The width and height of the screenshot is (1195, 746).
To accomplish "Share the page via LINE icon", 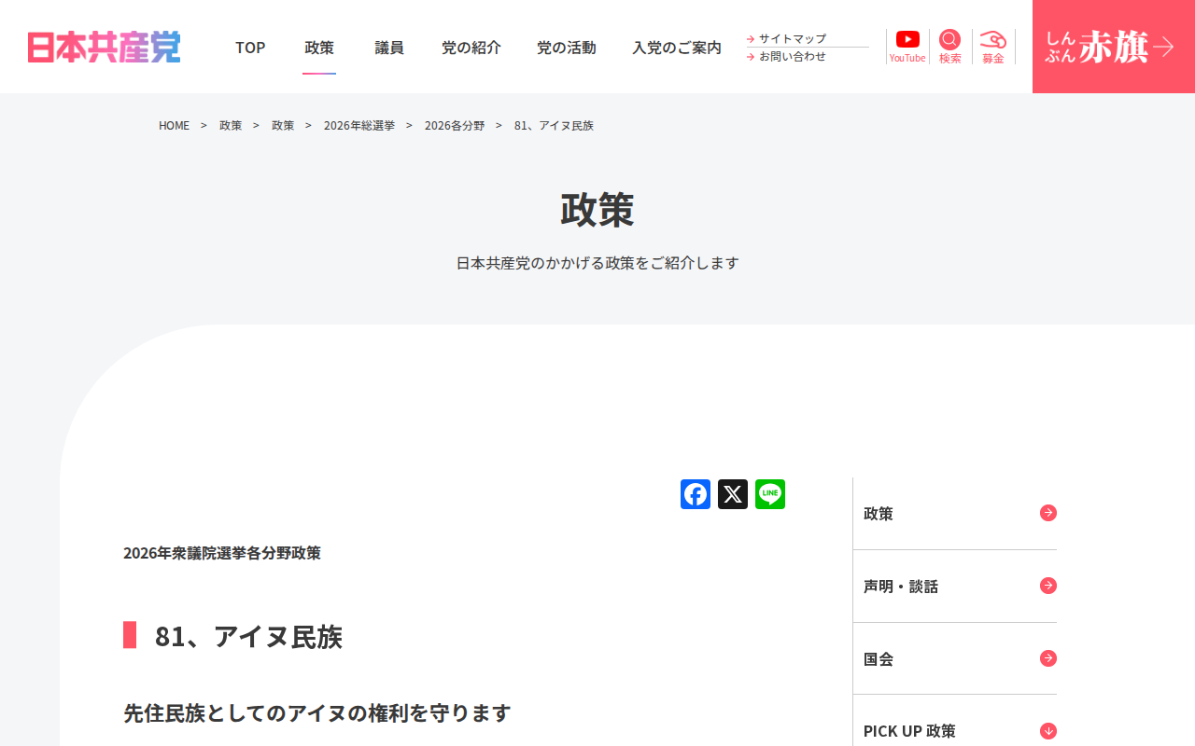I will (x=770, y=494).
